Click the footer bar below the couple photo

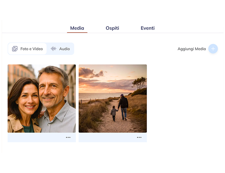click(x=34, y=137)
